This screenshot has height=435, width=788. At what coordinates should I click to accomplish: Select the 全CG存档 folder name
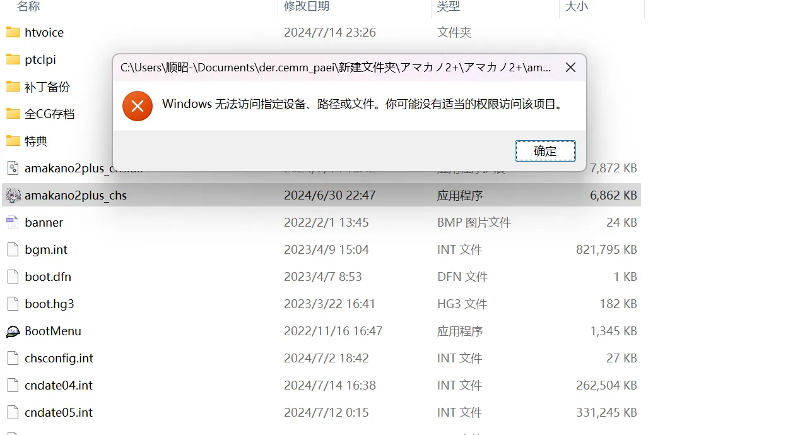point(50,114)
